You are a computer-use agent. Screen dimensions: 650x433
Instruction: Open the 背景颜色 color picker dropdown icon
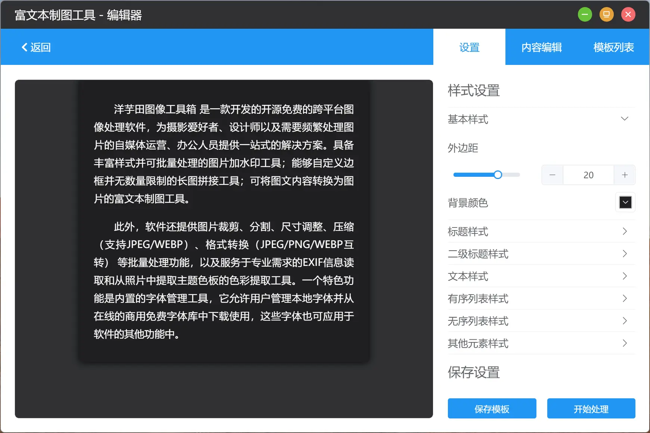(x=625, y=203)
